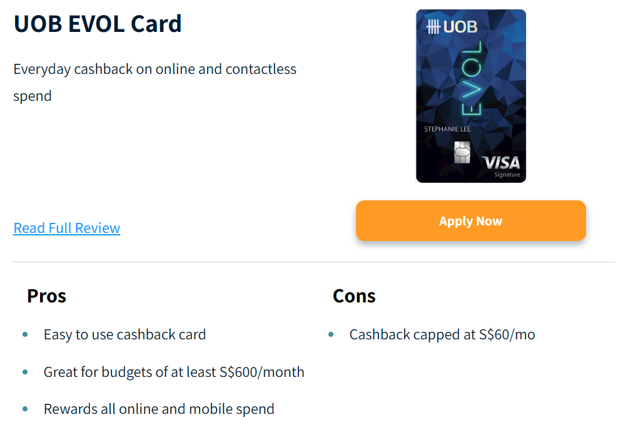Click the 'Easy to use cashback card' text
623x432 pixels.
coord(124,335)
